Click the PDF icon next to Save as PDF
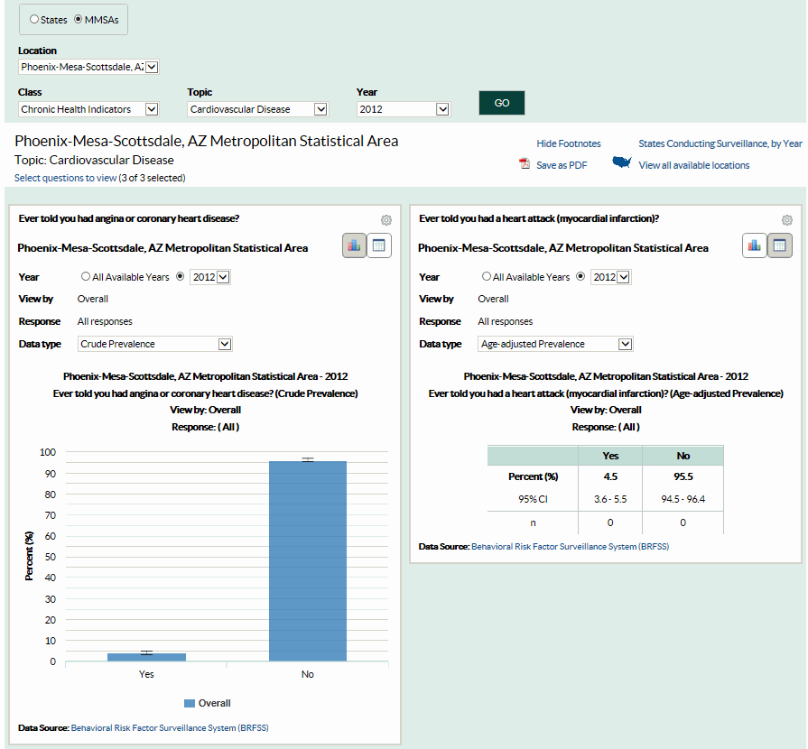 (x=524, y=165)
